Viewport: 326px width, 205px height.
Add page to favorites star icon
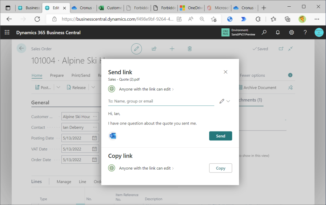tap(214, 19)
